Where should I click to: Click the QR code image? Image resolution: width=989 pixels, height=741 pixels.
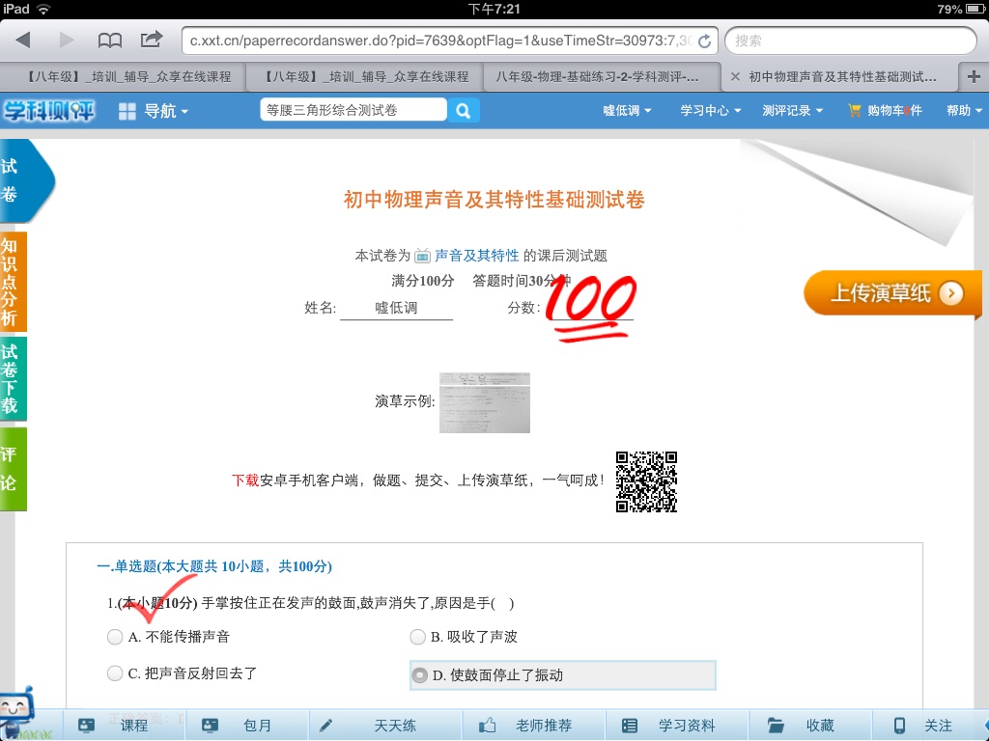tap(646, 481)
